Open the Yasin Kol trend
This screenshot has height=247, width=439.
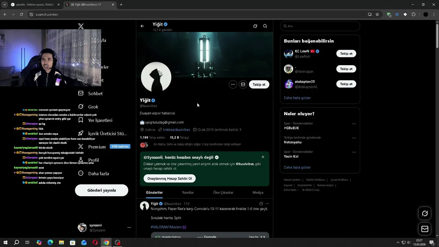click(291, 156)
